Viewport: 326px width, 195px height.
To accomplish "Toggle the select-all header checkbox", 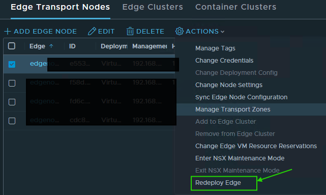I will [x=12, y=46].
